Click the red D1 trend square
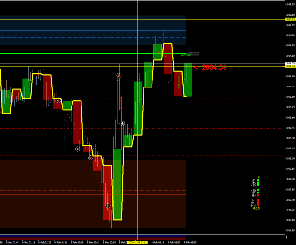 [x=258, y=200]
